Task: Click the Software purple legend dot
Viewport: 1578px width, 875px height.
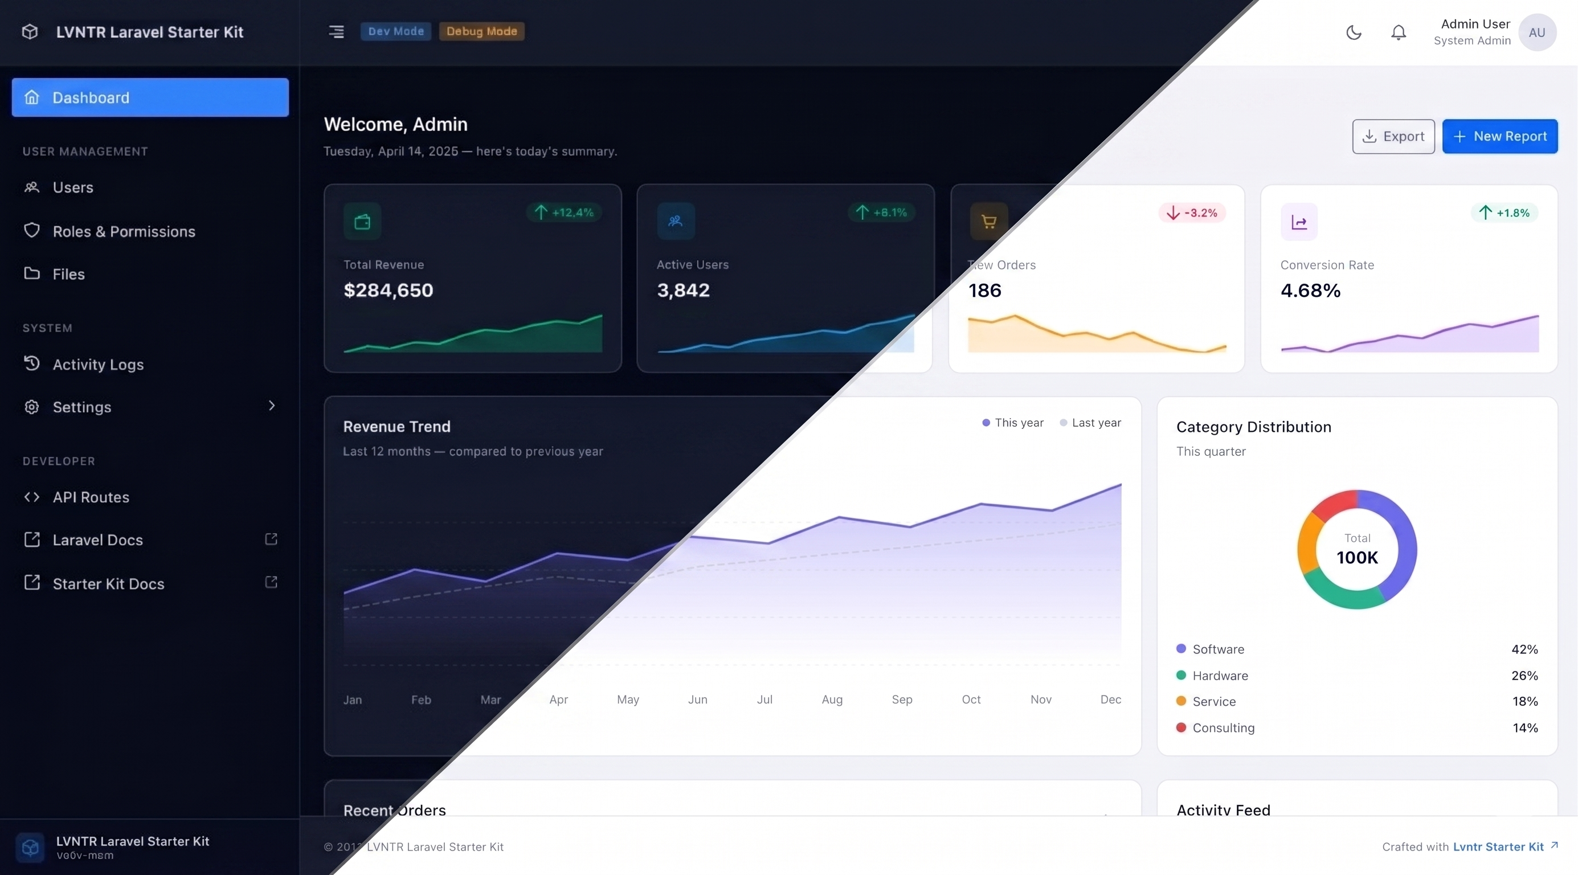Action: point(1181,648)
